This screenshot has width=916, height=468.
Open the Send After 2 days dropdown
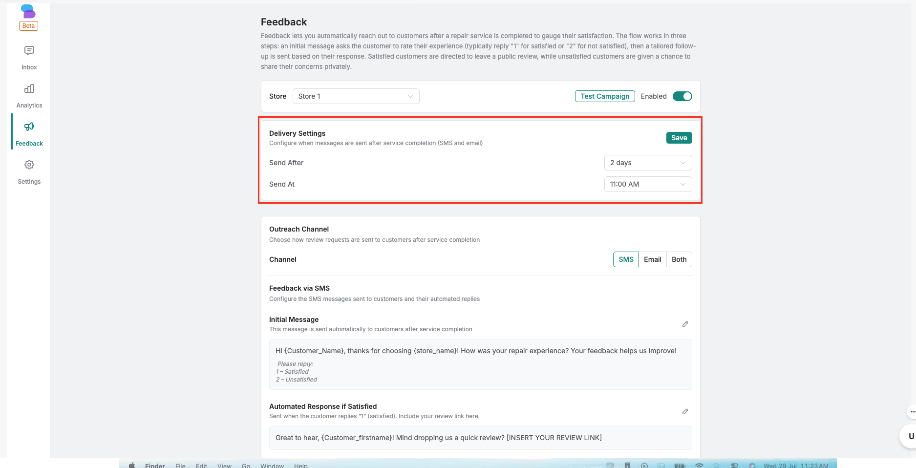[x=648, y=163]
